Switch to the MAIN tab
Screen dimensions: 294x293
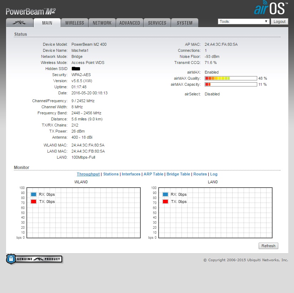point(47,23)
